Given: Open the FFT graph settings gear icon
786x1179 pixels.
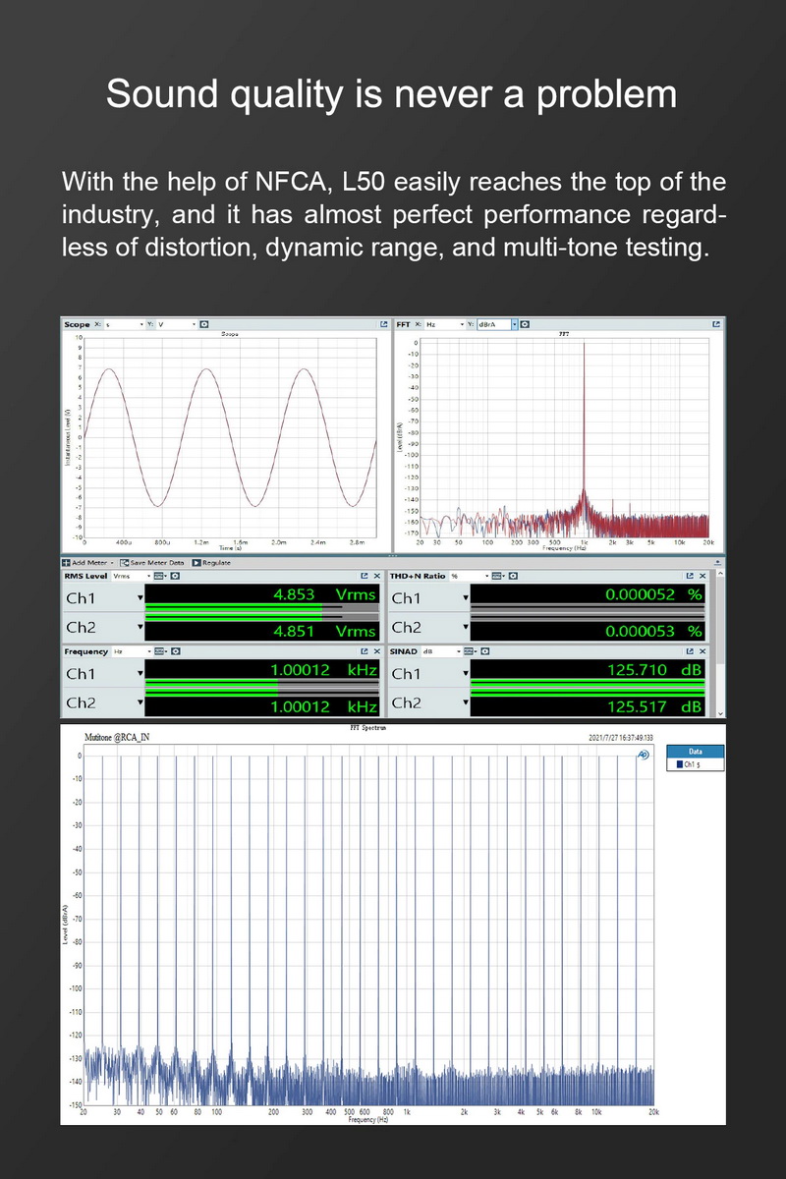Looking at the screenshot, I should click(x=526, y=324).
